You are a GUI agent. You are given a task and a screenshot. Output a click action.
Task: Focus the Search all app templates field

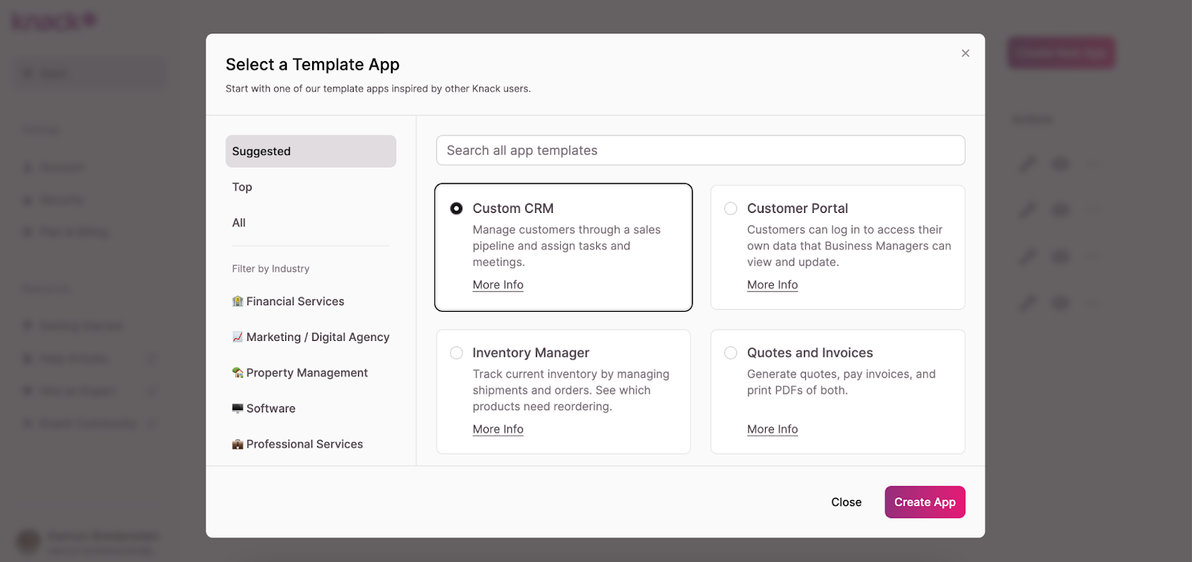(x=700, y=150)
